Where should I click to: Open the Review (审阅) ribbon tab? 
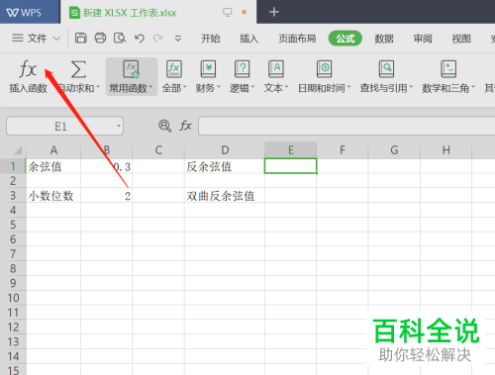423,39
